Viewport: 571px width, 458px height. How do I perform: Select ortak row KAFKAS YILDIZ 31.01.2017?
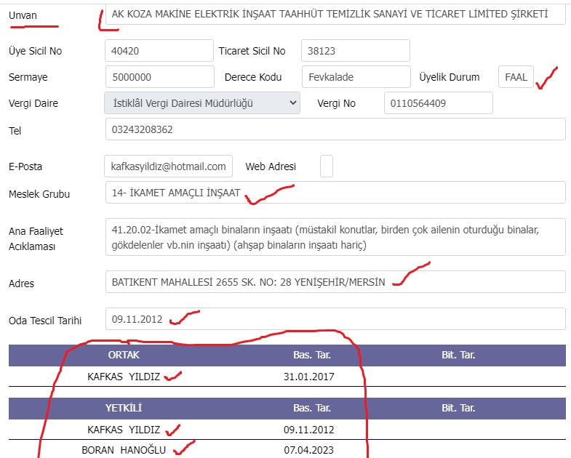[x=287, y=377]
